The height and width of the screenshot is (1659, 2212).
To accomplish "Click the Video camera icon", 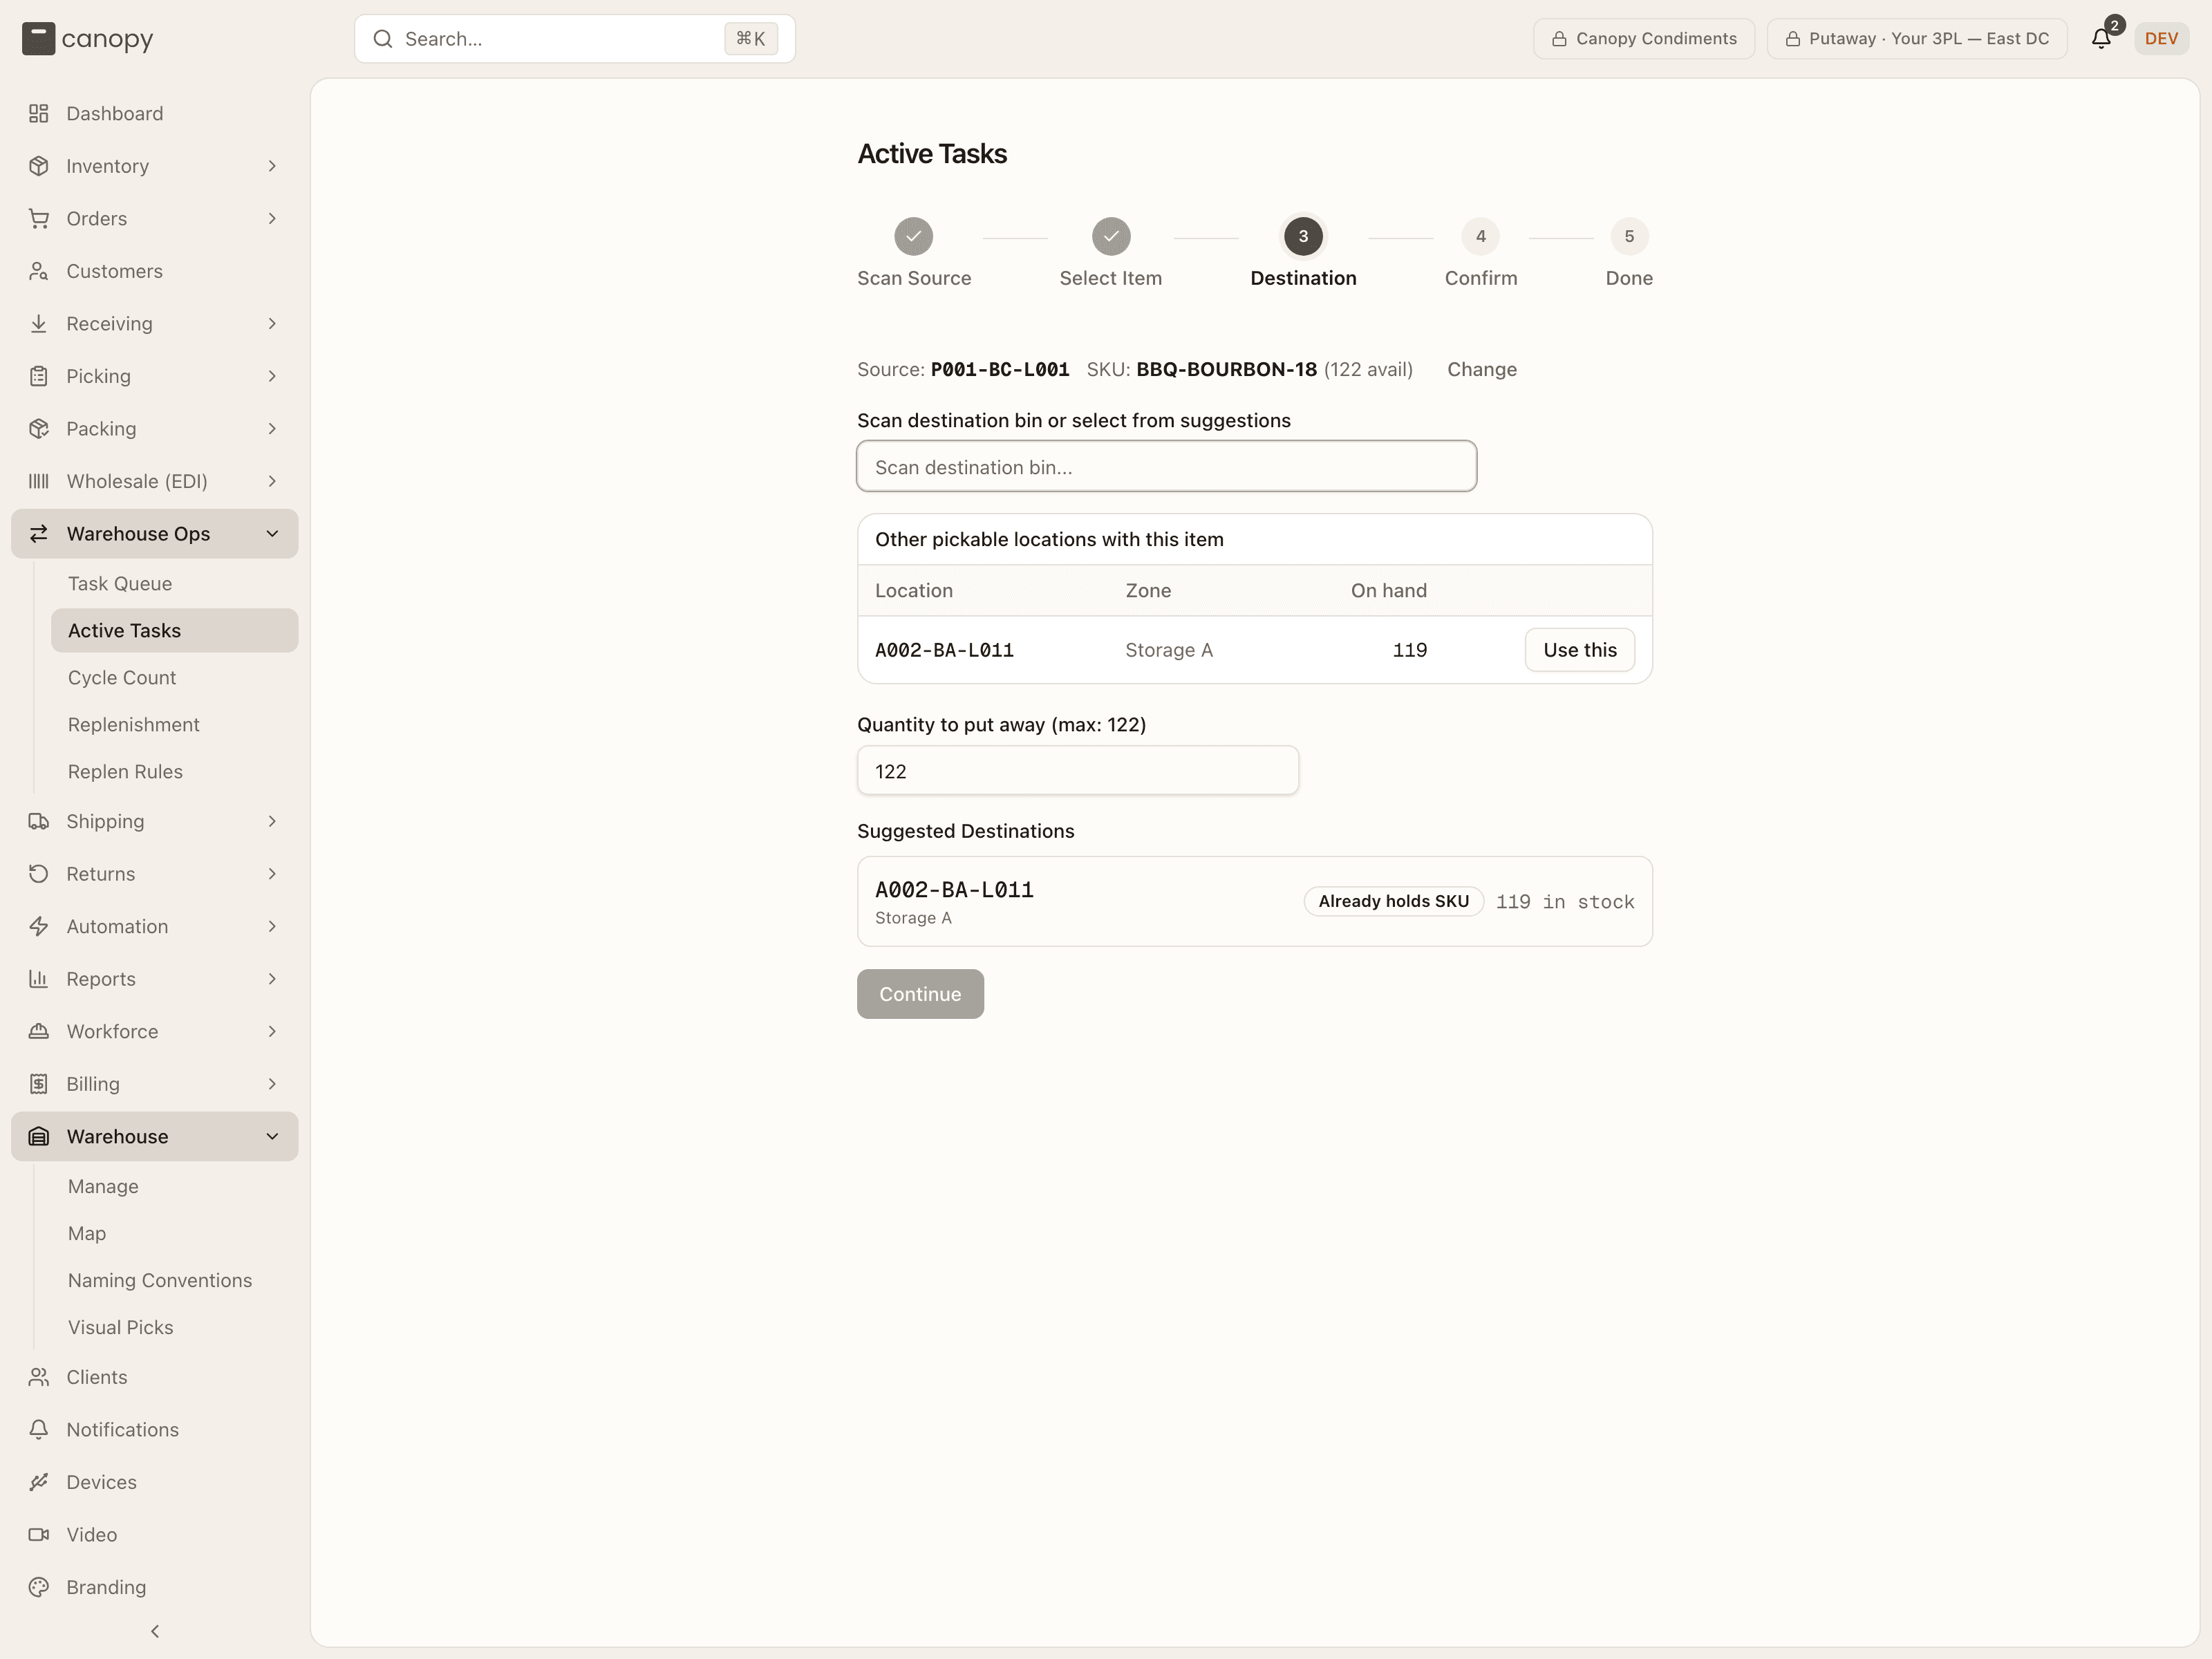I will pyautogui.click(x=39, y=1535).
